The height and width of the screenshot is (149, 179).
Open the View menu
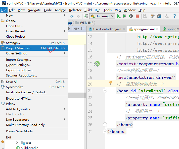pyautogui.click(x=21, y=10)
